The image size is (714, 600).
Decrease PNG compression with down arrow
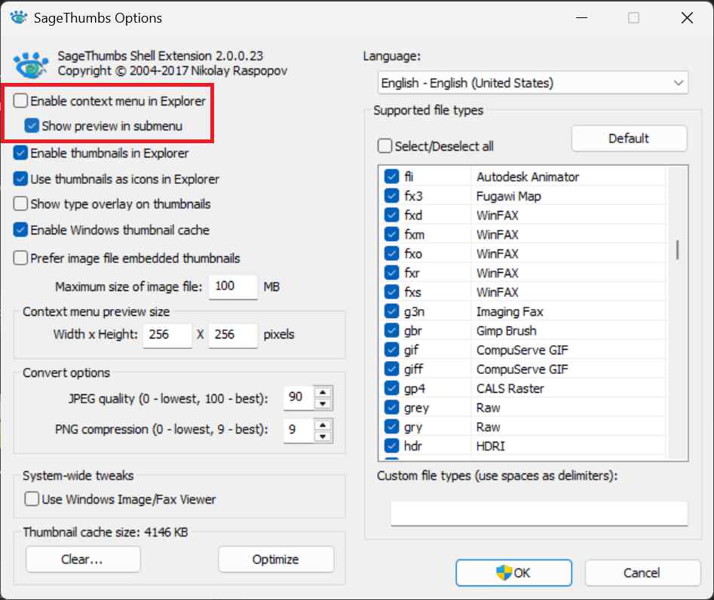click(x=323, y=436)
